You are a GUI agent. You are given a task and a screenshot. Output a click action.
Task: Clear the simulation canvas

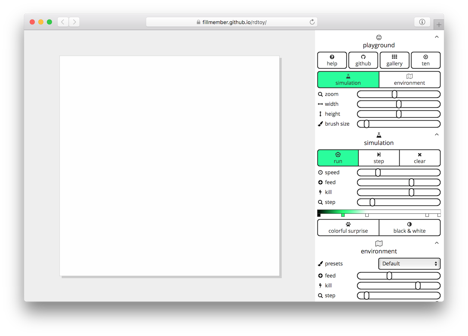(419, 158)
